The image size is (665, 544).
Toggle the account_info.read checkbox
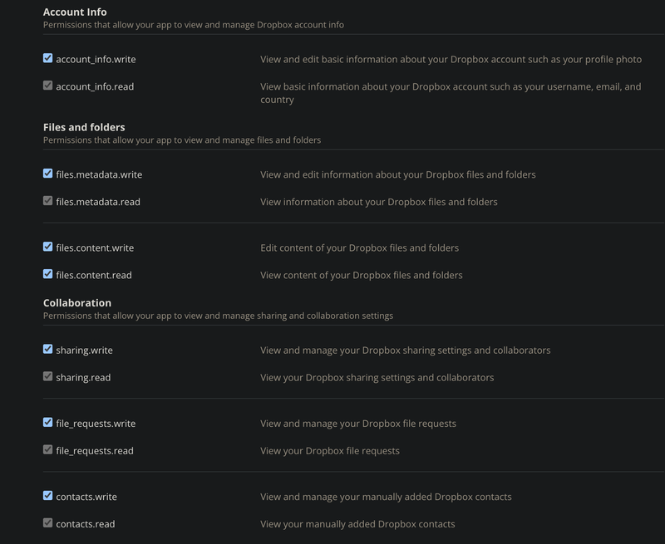[x=48, y=86]
